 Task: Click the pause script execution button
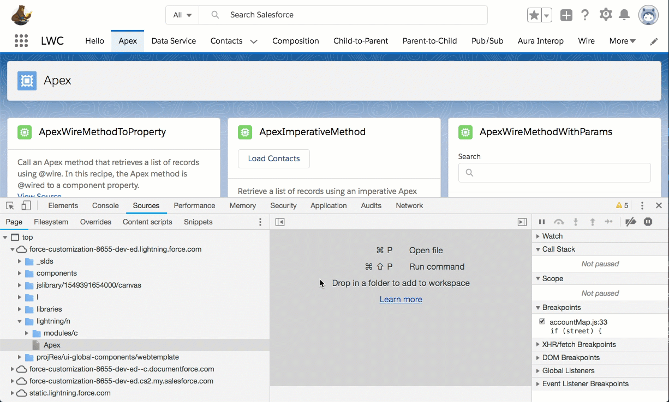pyautogui.click(x=542, y=222)
